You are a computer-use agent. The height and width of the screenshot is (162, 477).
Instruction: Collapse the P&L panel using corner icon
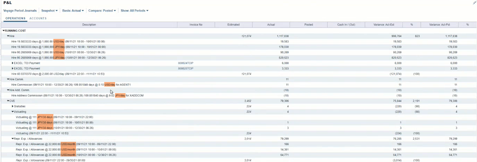pyautogui.click(x=474, y=2)
